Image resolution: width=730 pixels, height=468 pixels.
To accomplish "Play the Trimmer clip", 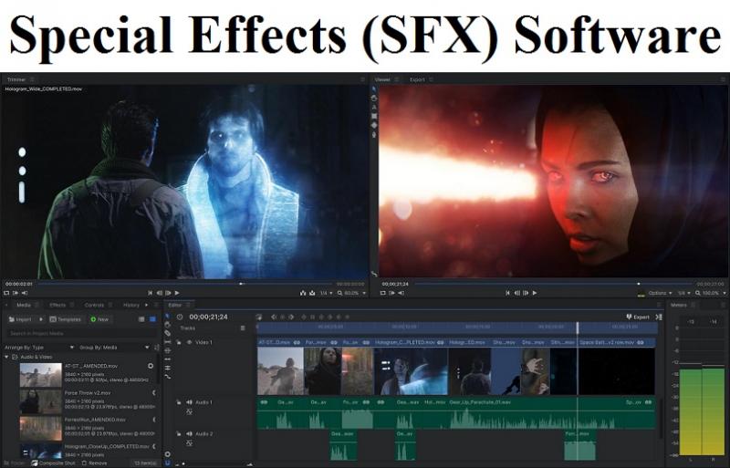I will click(177, 293).
